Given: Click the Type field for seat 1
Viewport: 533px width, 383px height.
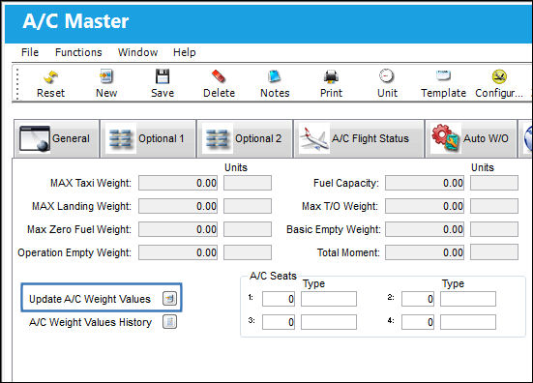Looking at the screenshot, I should [x=329, y=299].
